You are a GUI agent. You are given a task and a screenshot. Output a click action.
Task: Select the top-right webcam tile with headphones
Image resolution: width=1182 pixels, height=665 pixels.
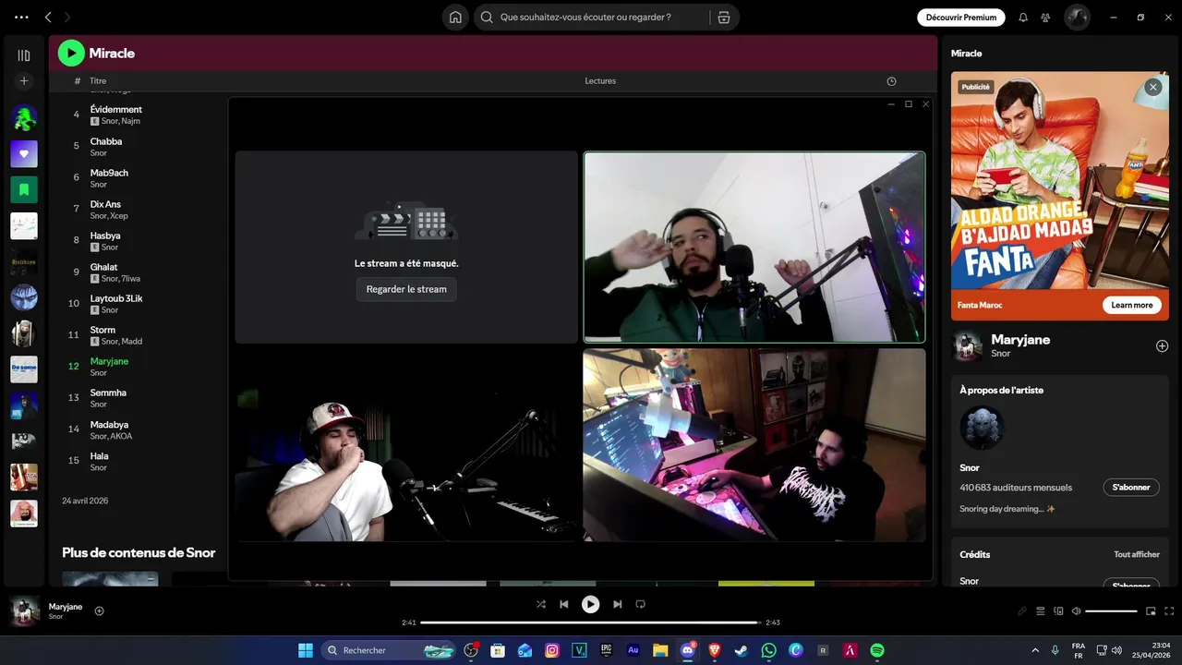tap(754, 247)
